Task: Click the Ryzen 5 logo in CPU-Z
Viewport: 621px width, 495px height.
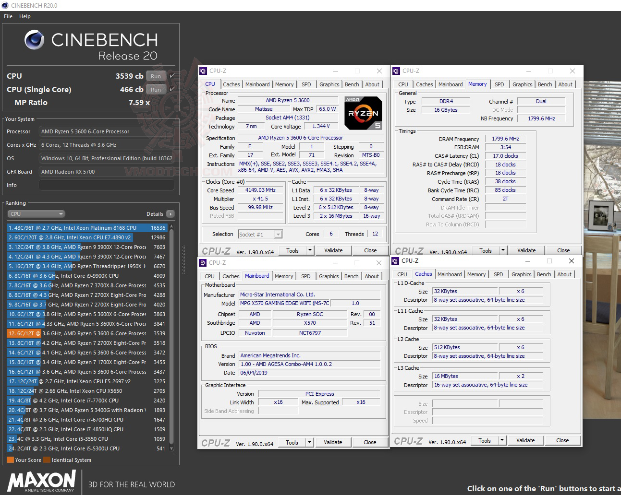Action: (364, 113)
